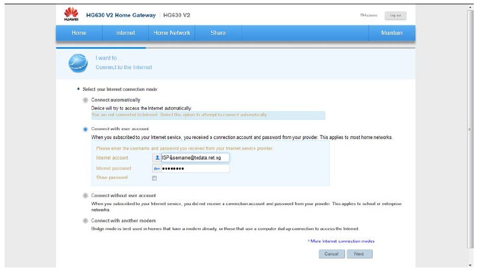Click the page scroll down arrow

[470, 265]
